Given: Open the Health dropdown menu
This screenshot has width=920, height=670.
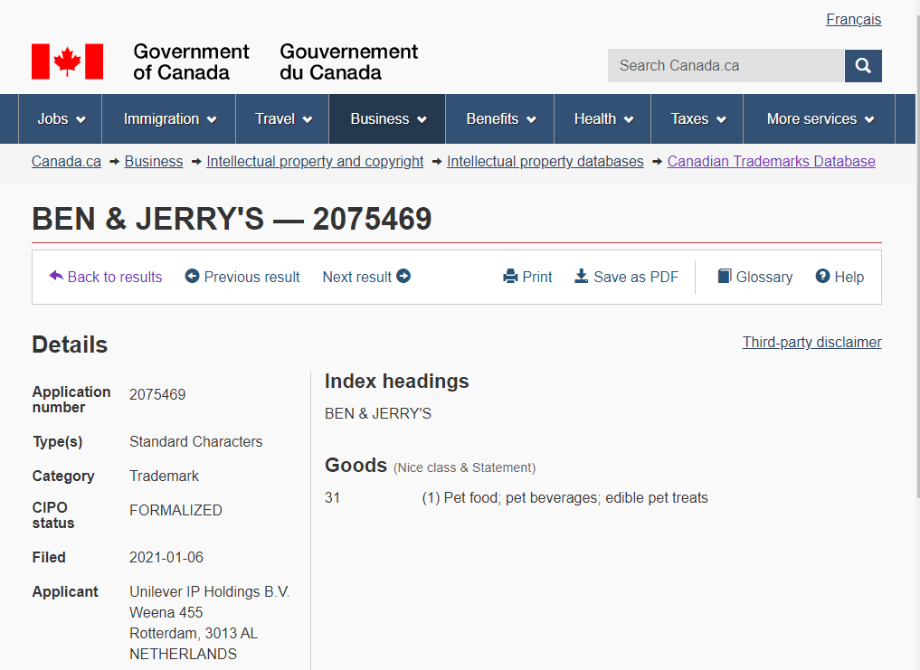Looking at the screenshot, I should click(x=602, y=119).
